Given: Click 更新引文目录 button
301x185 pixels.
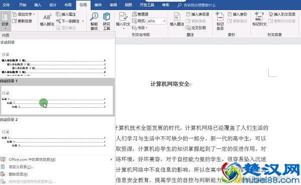Looking at the screenshot, I should 282,21.
